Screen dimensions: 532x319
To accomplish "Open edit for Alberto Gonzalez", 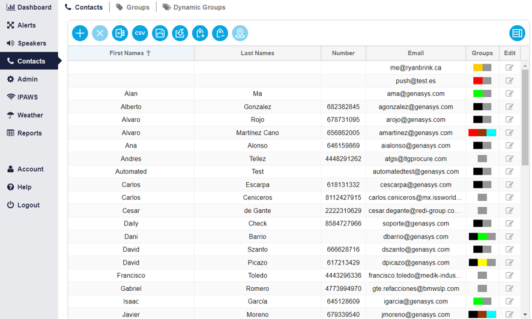I will (x=509, y=107).
